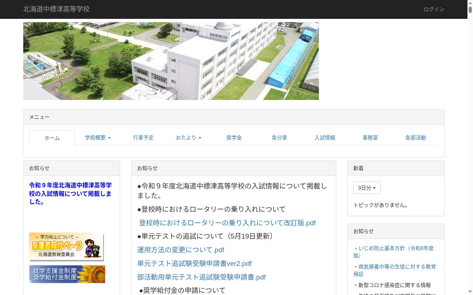Open the 入試情報 tab
The height and width of the screenshot is (295, 473).
point(325,138)
